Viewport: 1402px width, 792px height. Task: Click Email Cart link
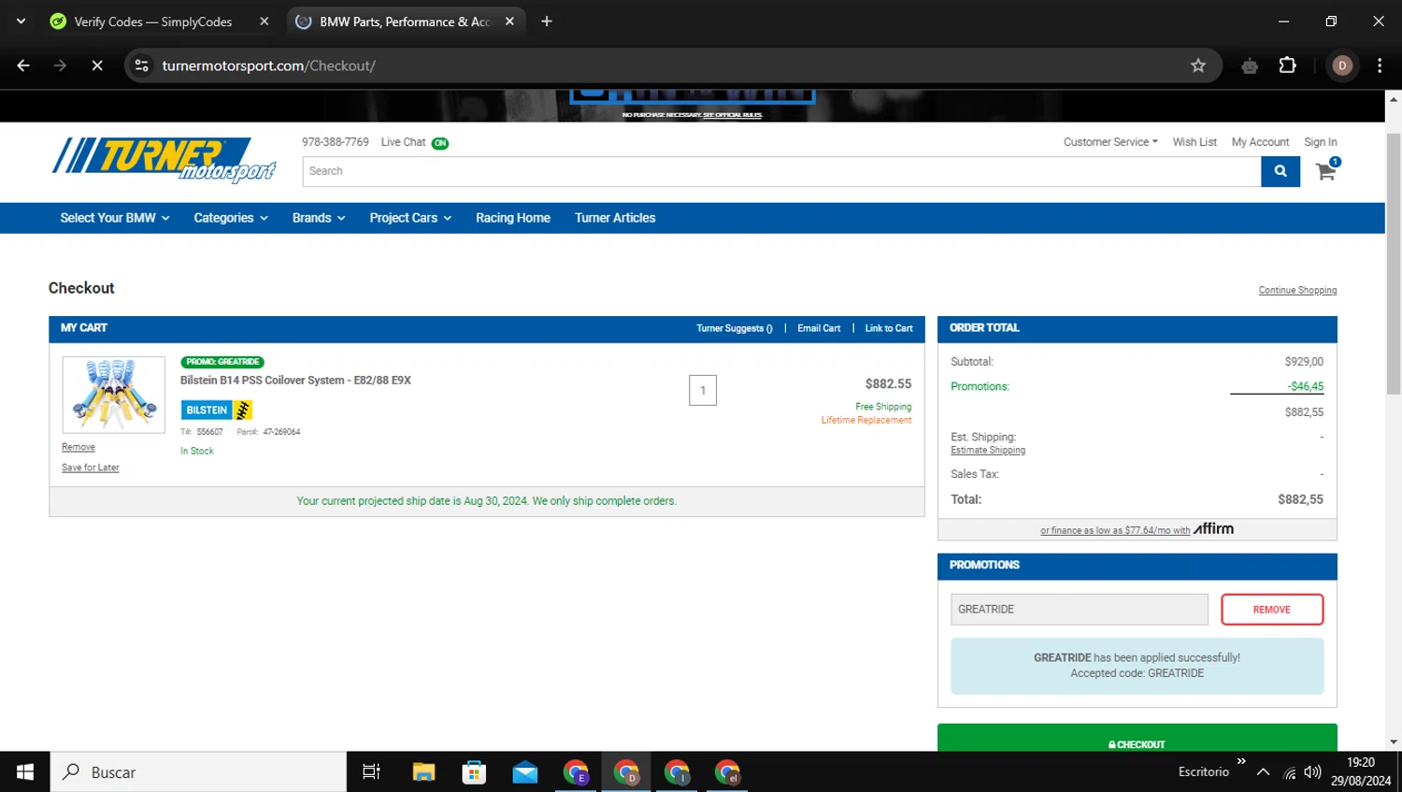tap(819, 328)
